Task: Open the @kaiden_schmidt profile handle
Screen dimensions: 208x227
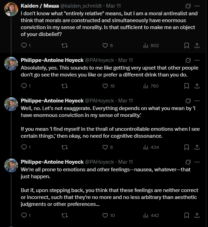Action: 81,6
